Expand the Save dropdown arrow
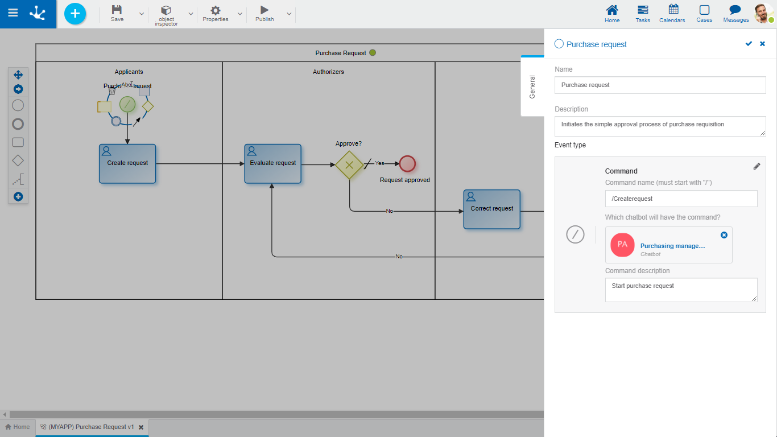 coord(142,14)
